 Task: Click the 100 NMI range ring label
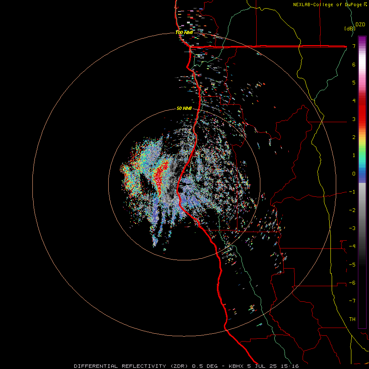coord(184,32)
